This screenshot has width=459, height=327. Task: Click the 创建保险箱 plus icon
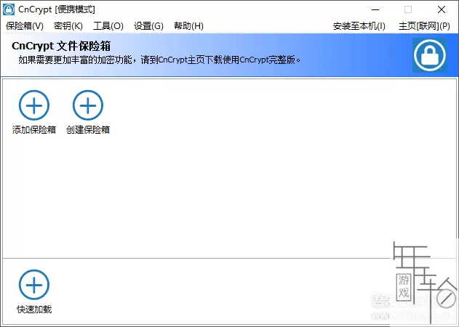(x=88, y=105)
